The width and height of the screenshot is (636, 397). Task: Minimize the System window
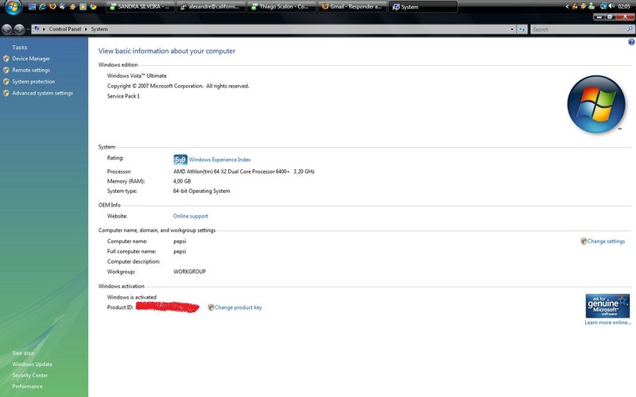pos(599,17)
